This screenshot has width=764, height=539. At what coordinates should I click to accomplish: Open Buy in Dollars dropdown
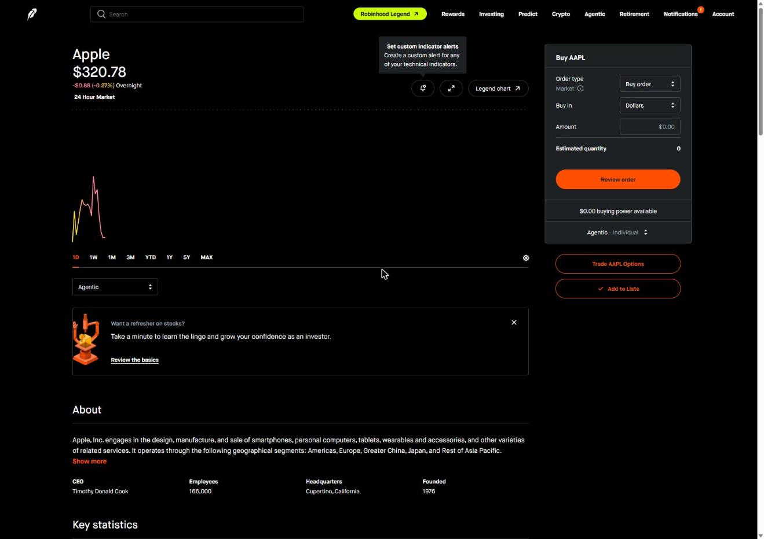[x=650, y=105]
